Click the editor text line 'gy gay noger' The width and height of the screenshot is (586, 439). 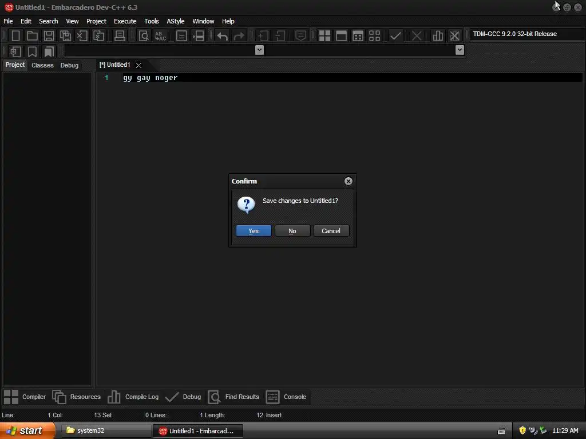pos(151,78)
